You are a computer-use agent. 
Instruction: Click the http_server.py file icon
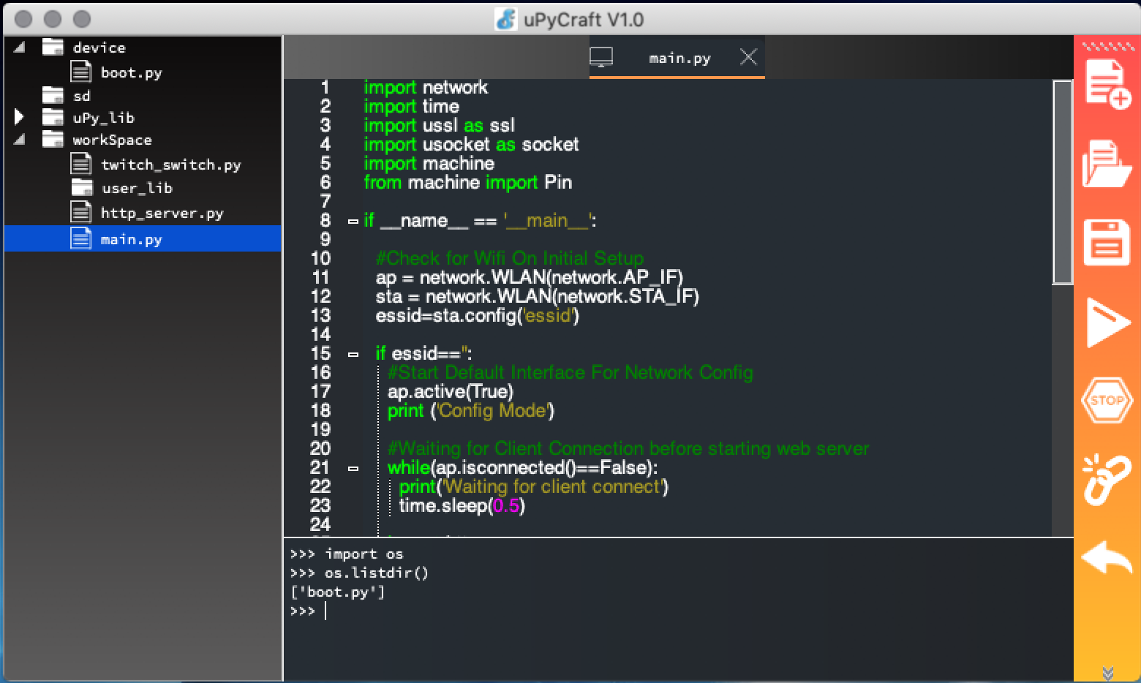[x=80, y=211]
